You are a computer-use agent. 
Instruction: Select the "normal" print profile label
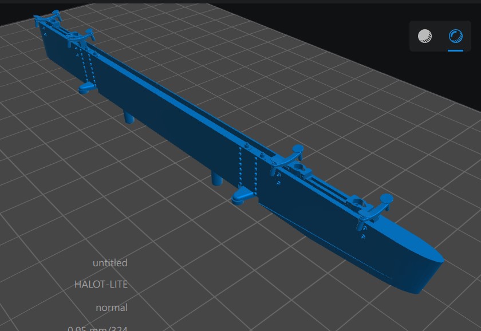point(112,308)
